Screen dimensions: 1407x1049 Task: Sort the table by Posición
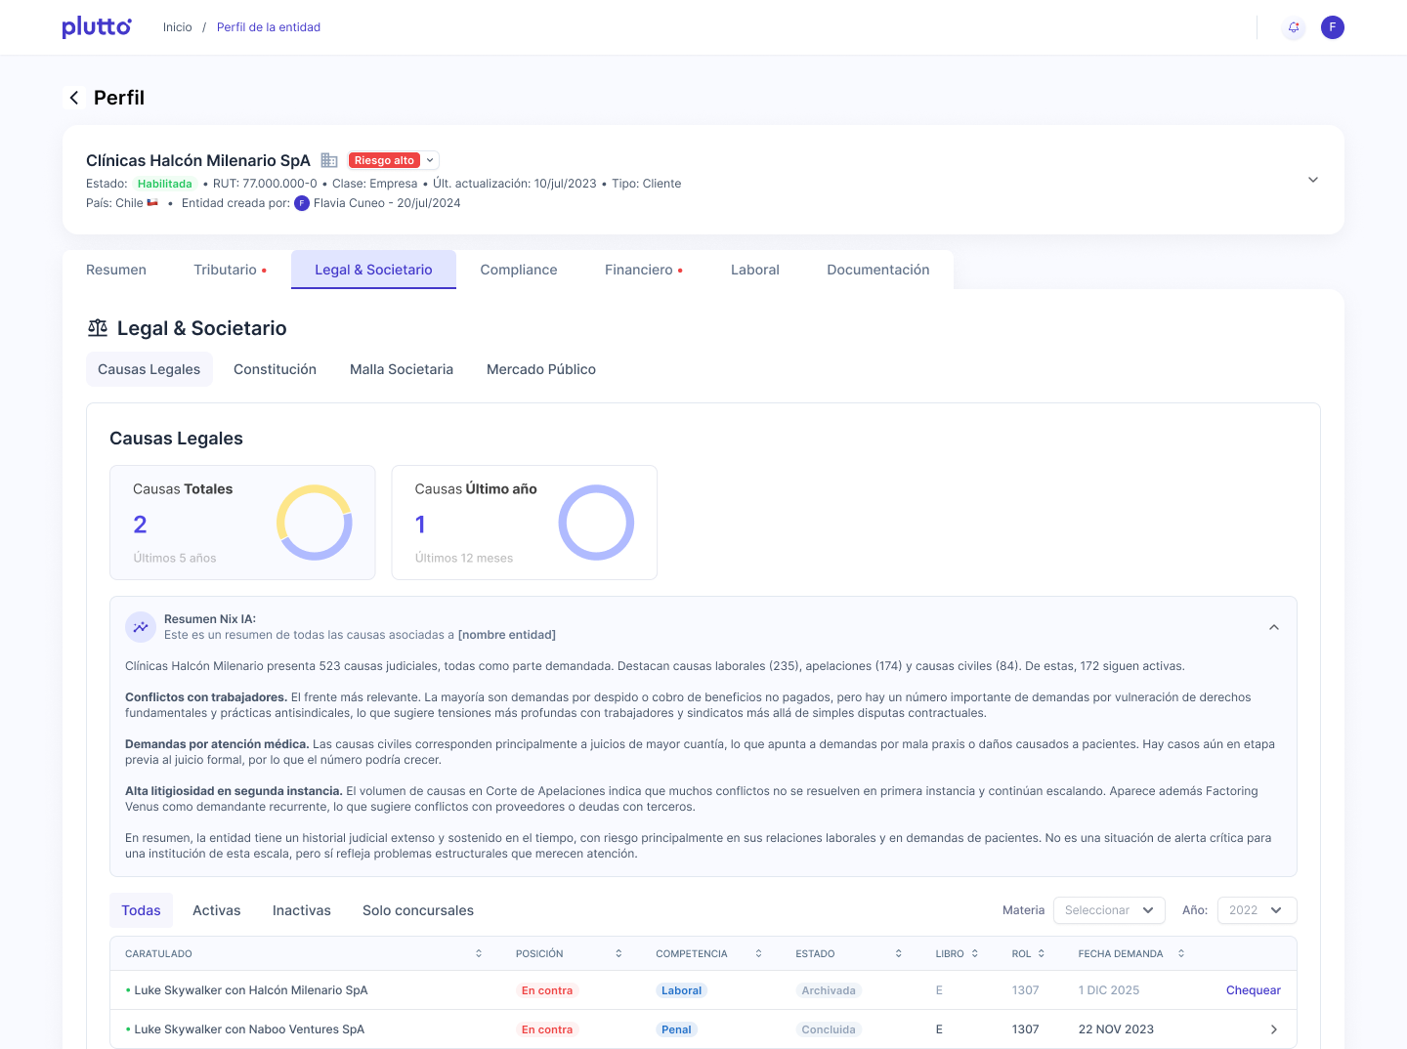tap(618, 953)
